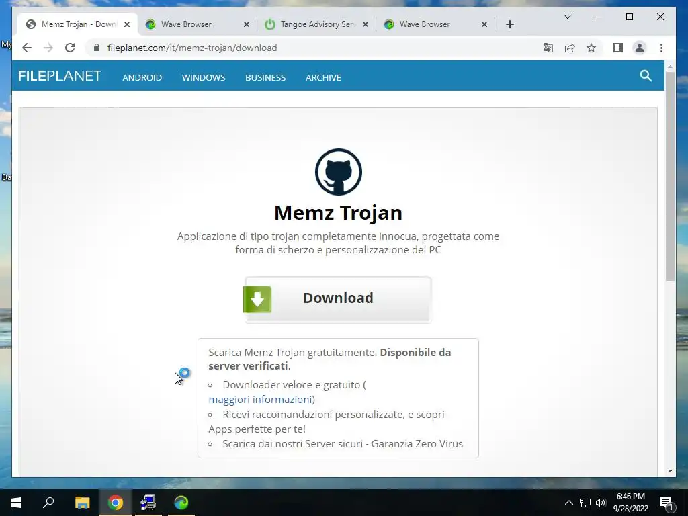Screen dimensions: 688x516
Task: Open the notification center icon
Action: point(667,503)
